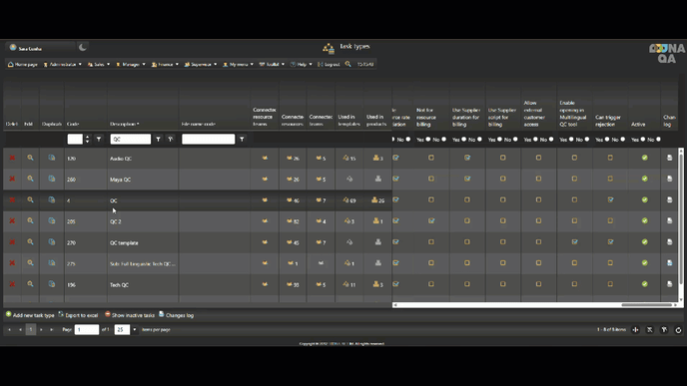Go to the Home page menu item

point(23,64)
